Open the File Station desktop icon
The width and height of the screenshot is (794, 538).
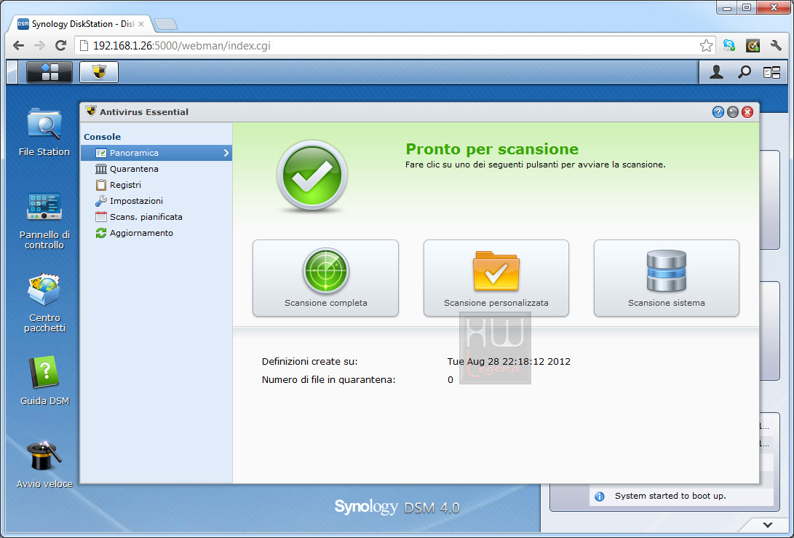44,131
